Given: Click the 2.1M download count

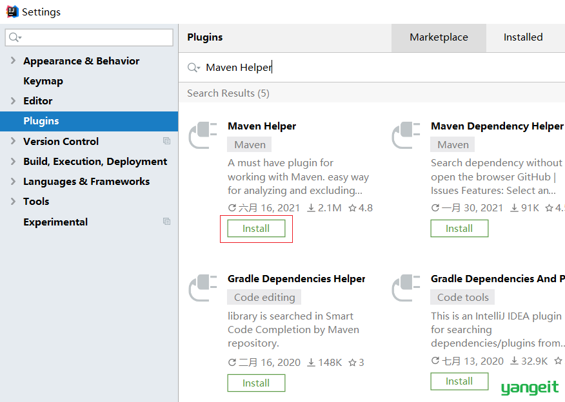Looking at the screenshot, I should pyautogui.click(x=330, y=208).
